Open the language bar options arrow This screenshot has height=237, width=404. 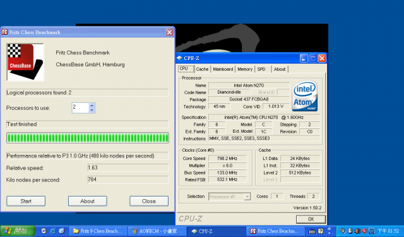[329, 233]
